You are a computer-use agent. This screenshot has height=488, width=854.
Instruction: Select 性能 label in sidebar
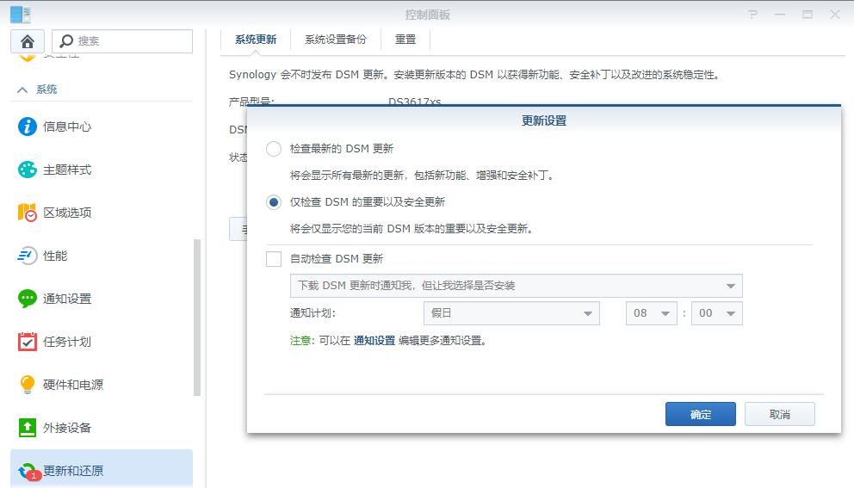(x=55, y=256)
